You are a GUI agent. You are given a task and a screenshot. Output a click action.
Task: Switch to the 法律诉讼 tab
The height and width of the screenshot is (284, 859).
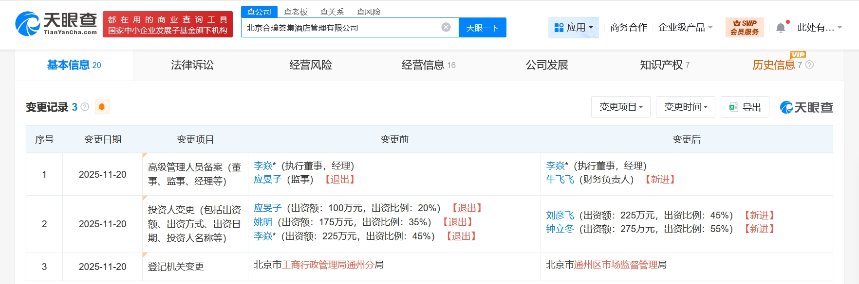(x=192, y=65)
